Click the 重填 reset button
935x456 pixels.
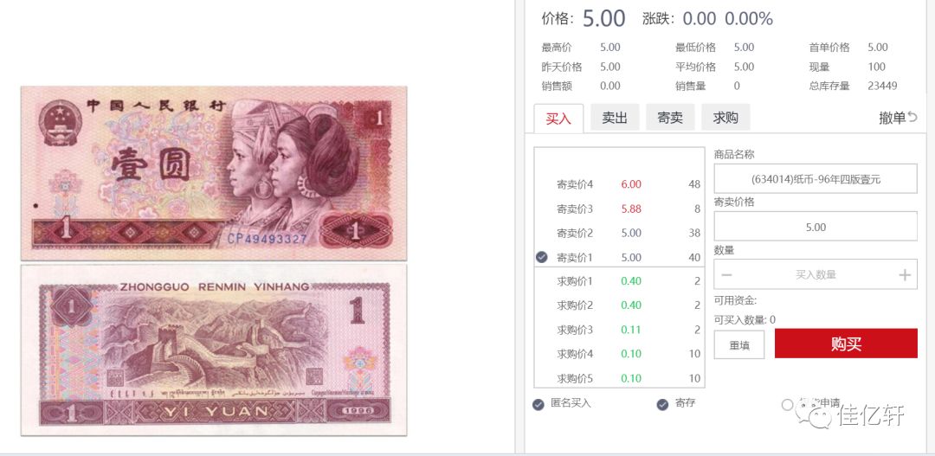click(x=739, y=345)
